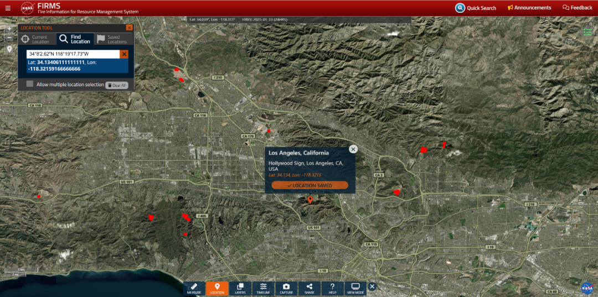Close the Hollywood Sign location popup
Screen dimensions: 598x297
353,149
